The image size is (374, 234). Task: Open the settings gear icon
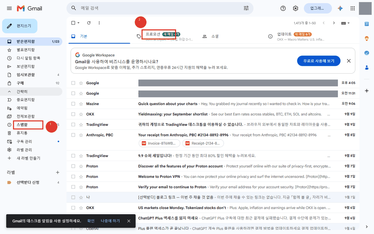pos(295,8)
